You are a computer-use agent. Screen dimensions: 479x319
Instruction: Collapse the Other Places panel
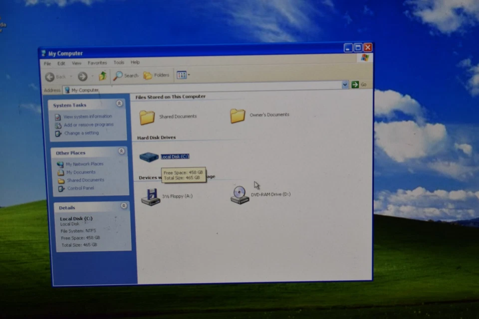121,151
